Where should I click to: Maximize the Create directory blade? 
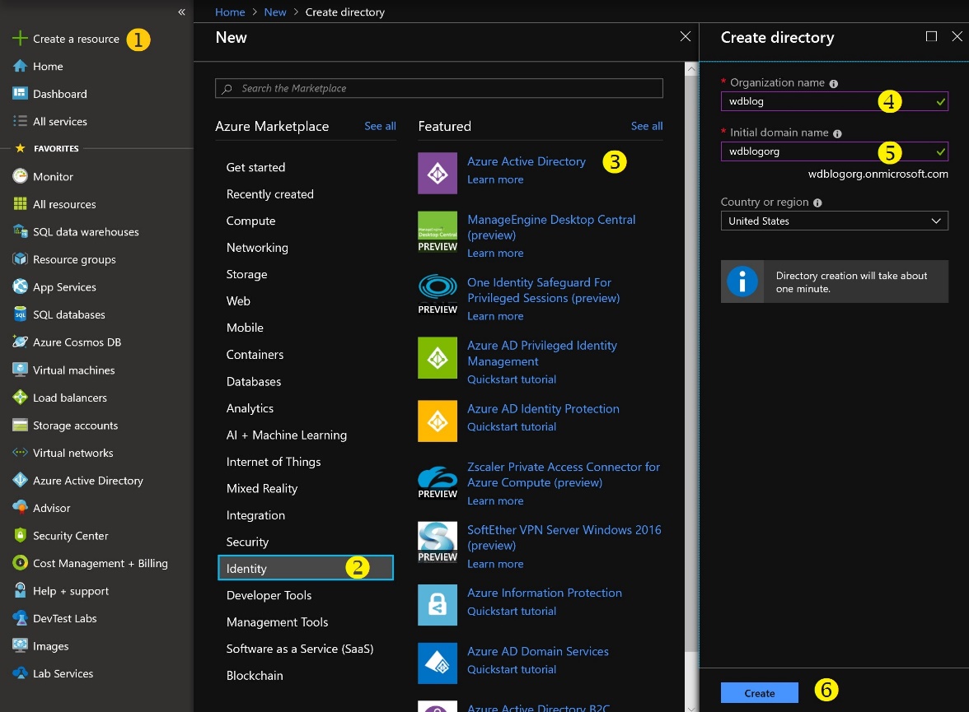click(931, 36)
